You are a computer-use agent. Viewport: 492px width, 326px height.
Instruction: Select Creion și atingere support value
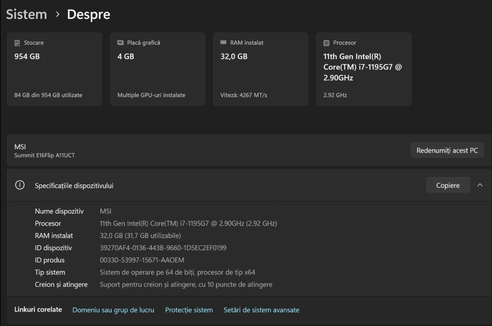(x=186, y=285)
